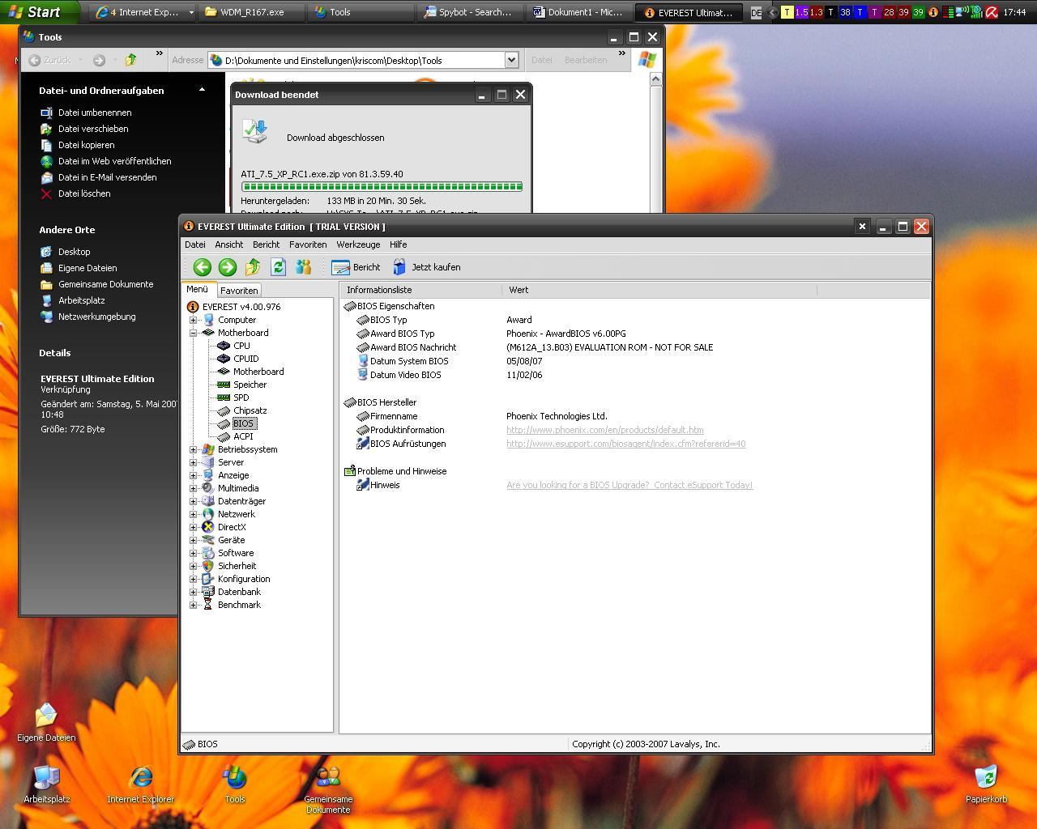Select Gemeinsame Dokumente desktop icon

[x=328, y=789]
